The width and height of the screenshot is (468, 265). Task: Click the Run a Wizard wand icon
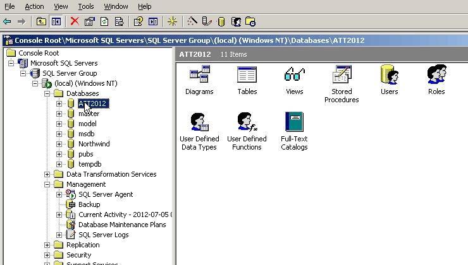point(192,21)
